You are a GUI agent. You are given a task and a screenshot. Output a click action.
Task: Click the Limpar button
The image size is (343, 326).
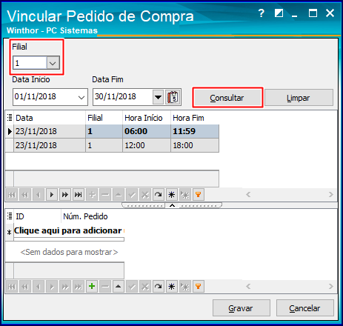tap(299, 98)
